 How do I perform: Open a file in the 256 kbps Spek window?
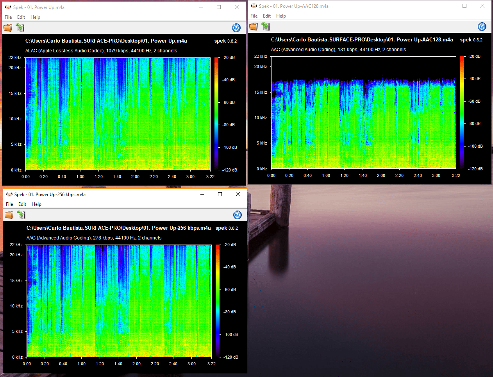click(9, 214)
